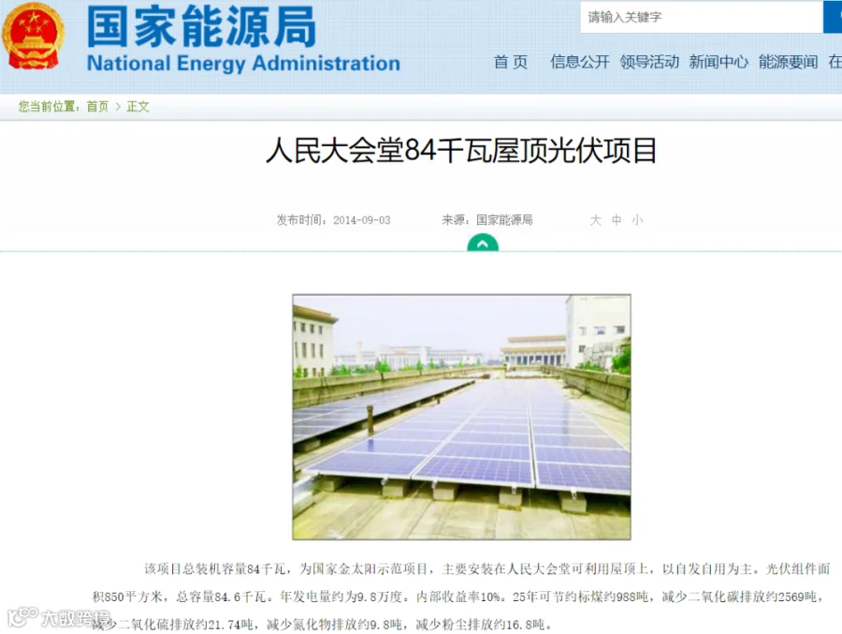Screen dimensions: 842x634
Task: Click the blue search button
Action: pos(833,17)
